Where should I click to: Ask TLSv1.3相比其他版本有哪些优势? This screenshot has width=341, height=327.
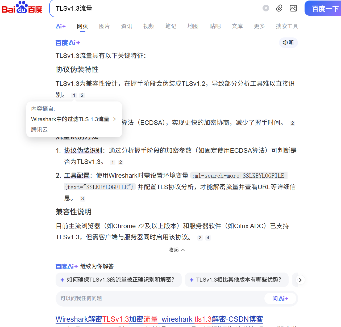[x=237, y=280]
